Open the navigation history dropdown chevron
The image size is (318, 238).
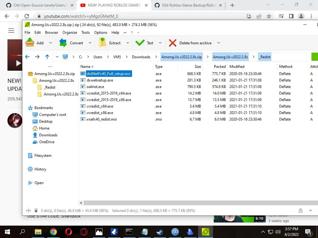(x=57, y=57)
